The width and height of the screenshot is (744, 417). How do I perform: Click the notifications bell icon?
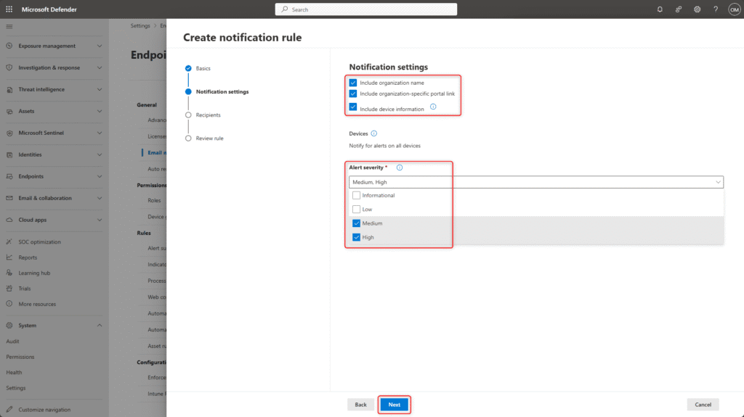coord(660,9)
